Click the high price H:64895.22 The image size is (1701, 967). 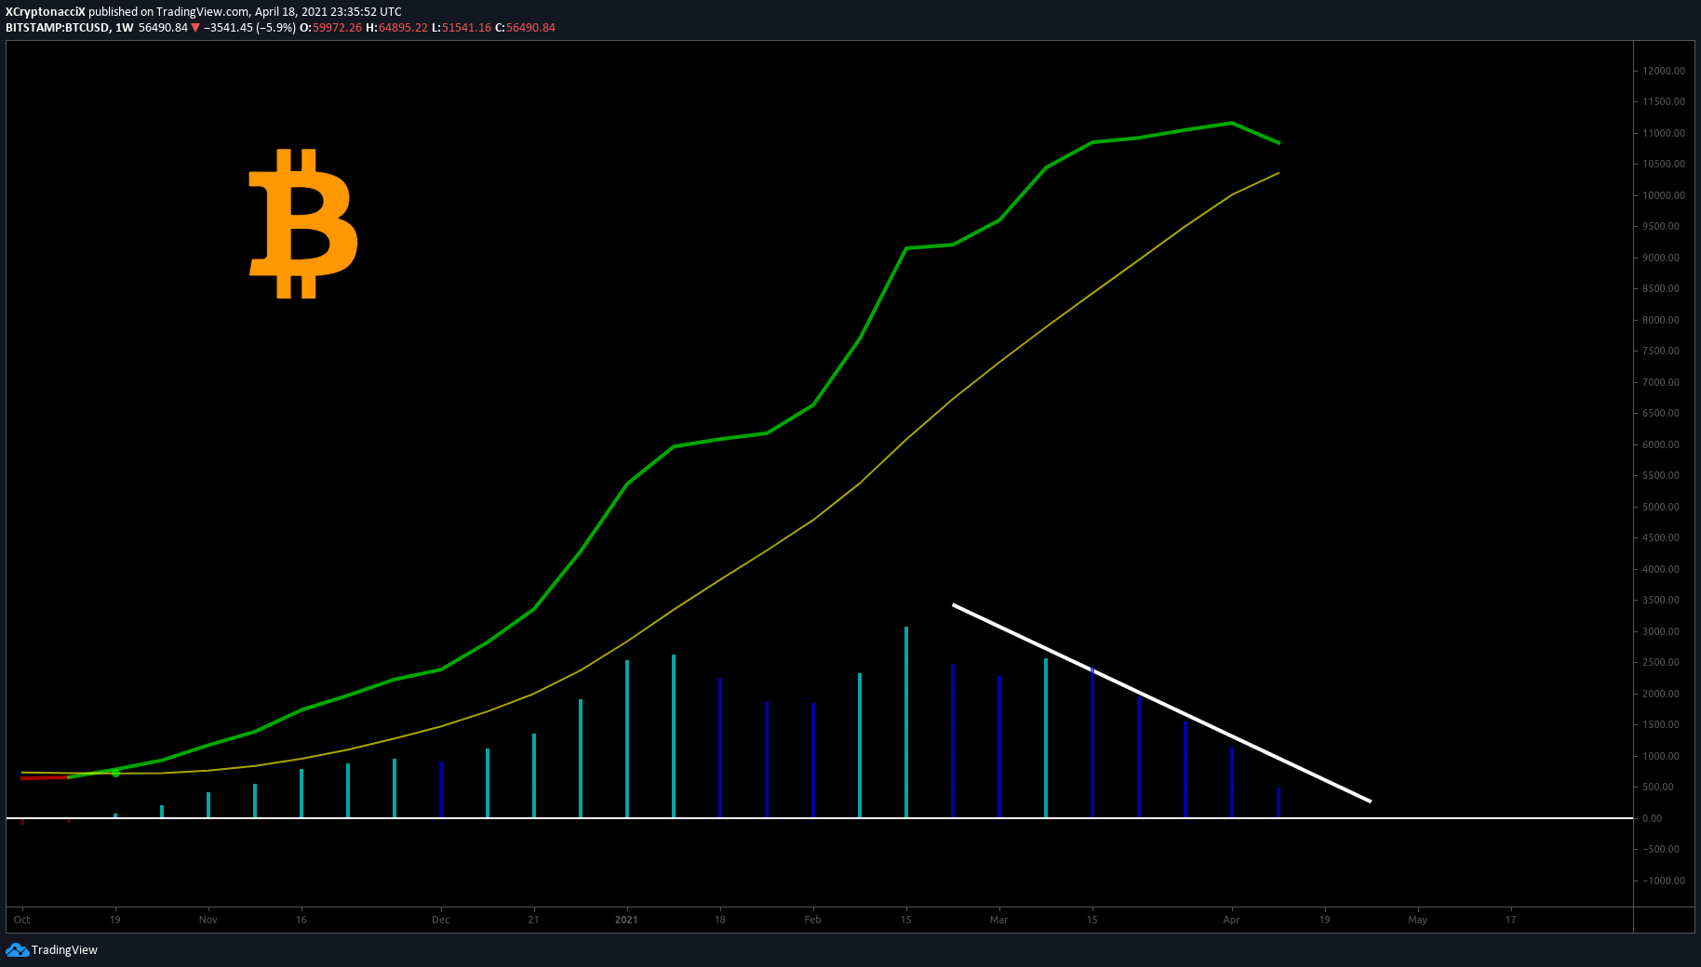click(x=396, y=28)
